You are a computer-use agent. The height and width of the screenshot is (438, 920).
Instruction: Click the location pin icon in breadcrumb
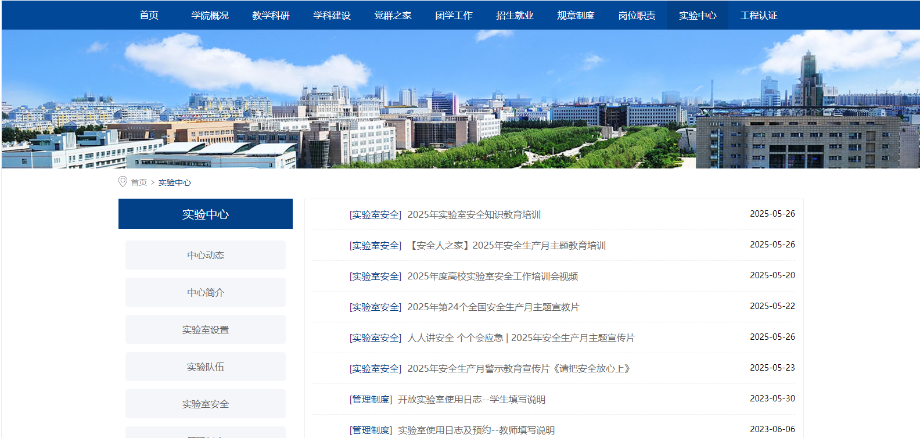[x=123, y=182]
